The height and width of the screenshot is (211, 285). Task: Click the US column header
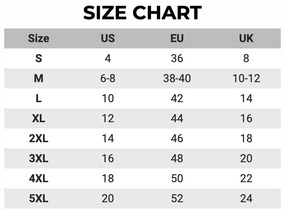tap(108, 38)
